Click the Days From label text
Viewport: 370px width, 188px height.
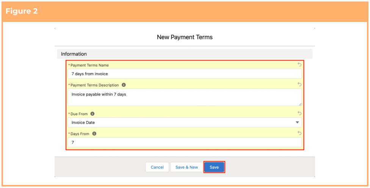point(80,134)
